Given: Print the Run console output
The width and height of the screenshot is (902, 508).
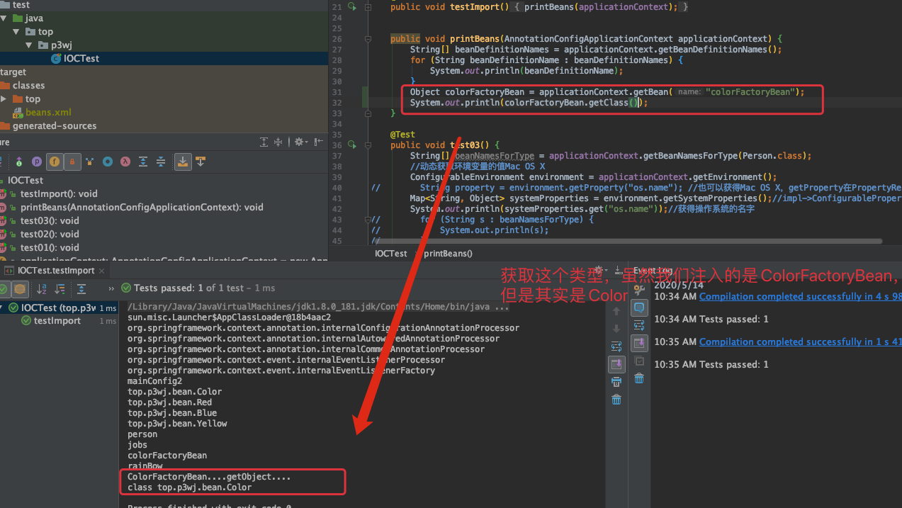Looking at the screenshot, I should (616, 382).
